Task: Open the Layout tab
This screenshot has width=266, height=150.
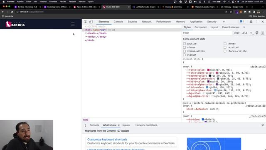Action: [x=214, y=27]
